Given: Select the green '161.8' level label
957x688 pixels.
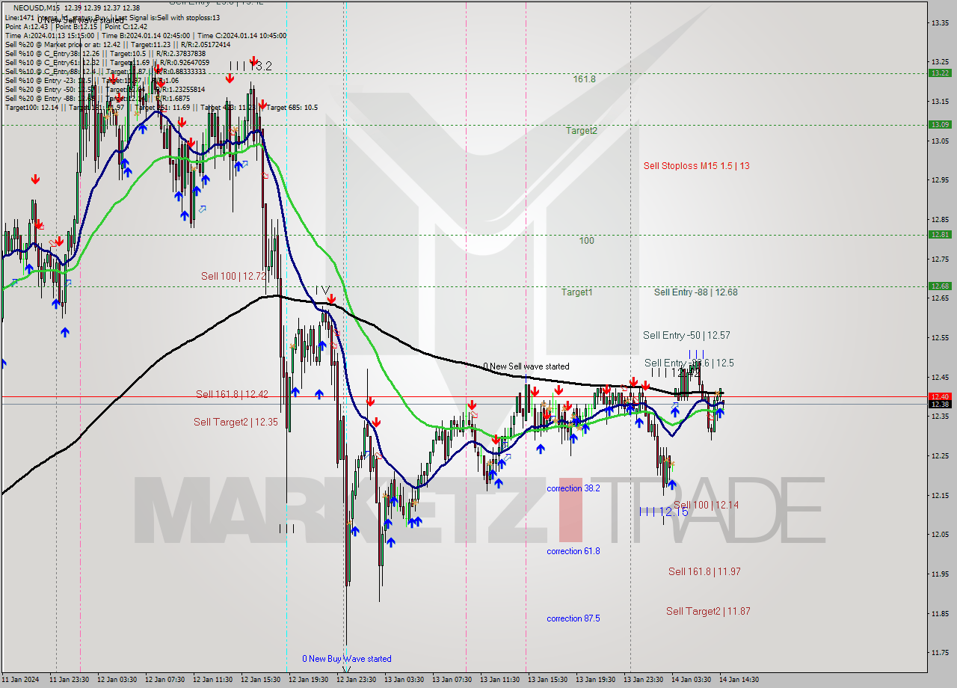Looking at the screenshot, I should point(585,79).
